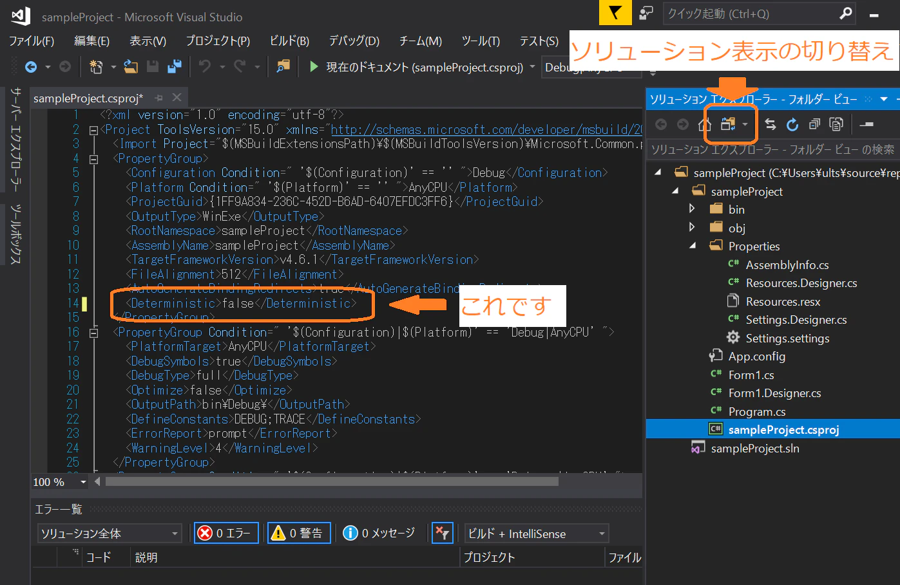900x585 pixels.
Task: Click the Save toolbar icon
Action: point(153,66)
